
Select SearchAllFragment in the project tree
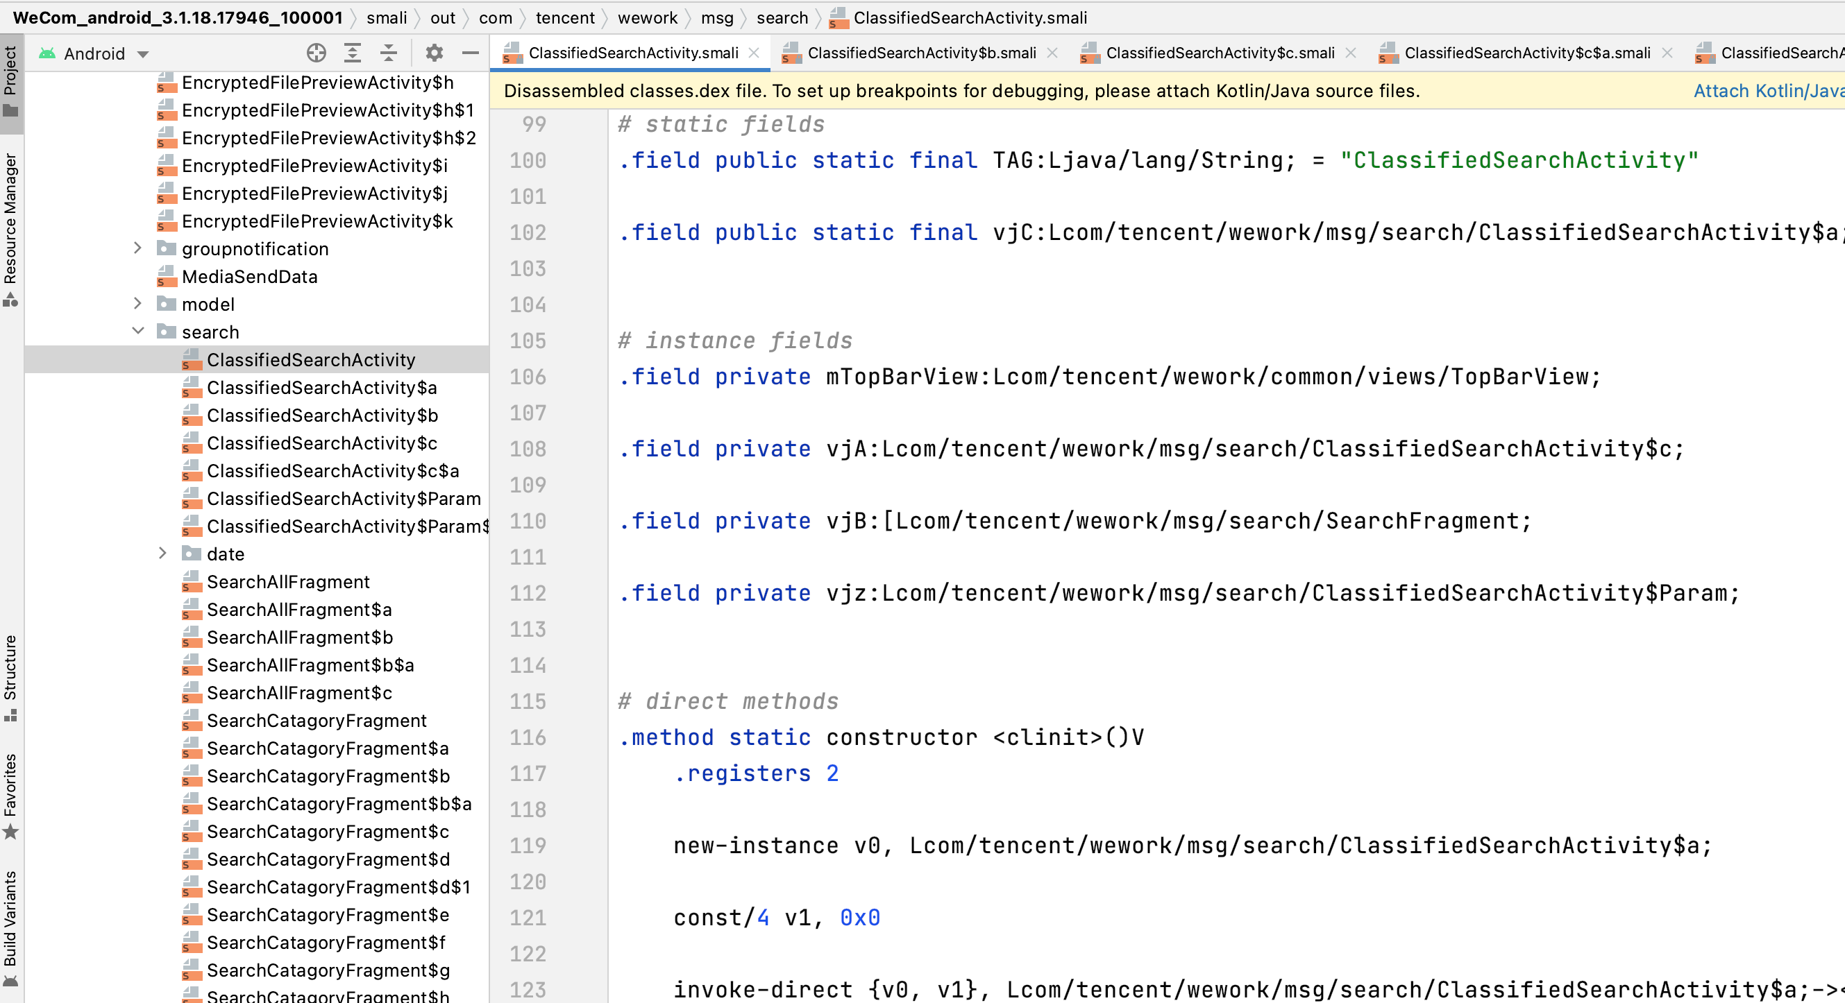coord(288,581)
